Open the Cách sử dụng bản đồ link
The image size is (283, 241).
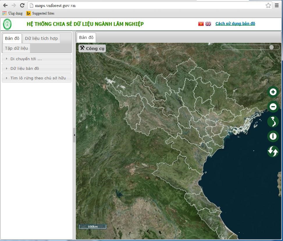(x=235, y=24)
